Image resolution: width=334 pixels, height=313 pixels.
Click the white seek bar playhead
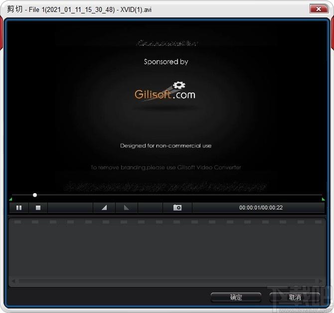[35, 195]
